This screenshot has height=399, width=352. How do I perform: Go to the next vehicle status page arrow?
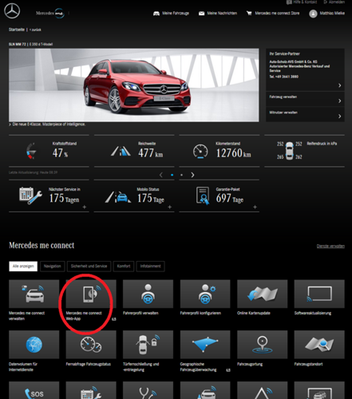192,175
